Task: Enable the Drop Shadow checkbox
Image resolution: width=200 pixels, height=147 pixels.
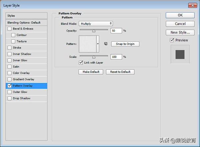Action: pyautogui.click(x=9, y=98)
